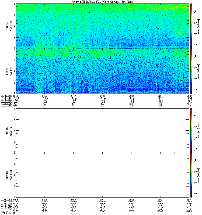Click the plot title 'Artemis(THB,THC) FGL Wave Survey Plot (Lin)'

coord(102,2)
